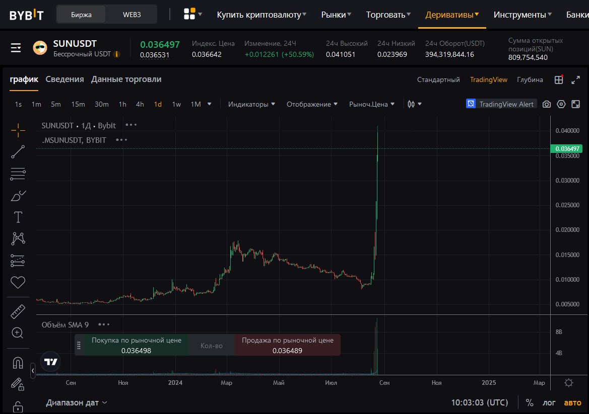Switch to the WEB3 mode

132,15
